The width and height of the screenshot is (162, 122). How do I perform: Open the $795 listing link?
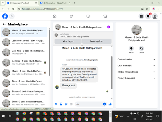[74, 37]
